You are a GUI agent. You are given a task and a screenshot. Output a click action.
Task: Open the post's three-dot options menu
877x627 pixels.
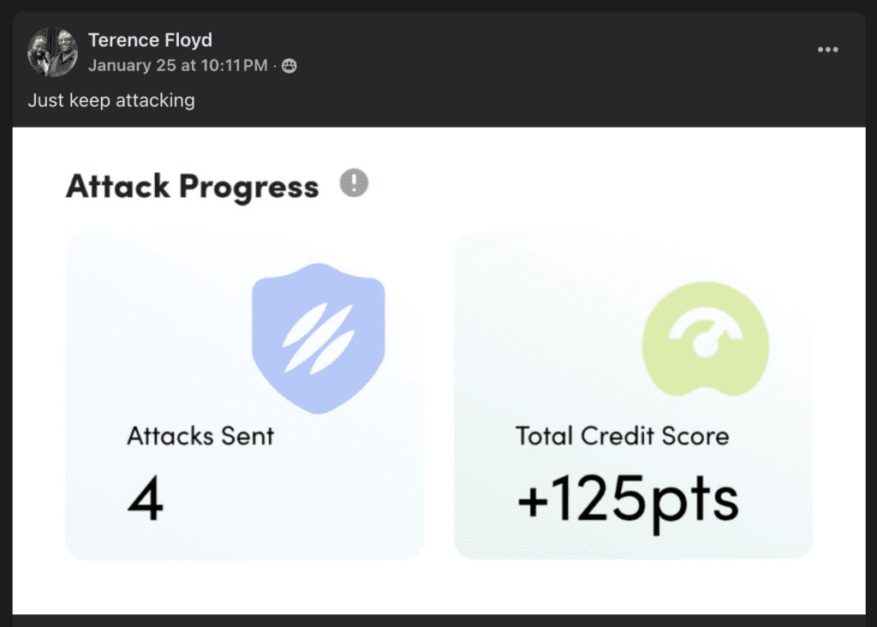tap(827, 50)
